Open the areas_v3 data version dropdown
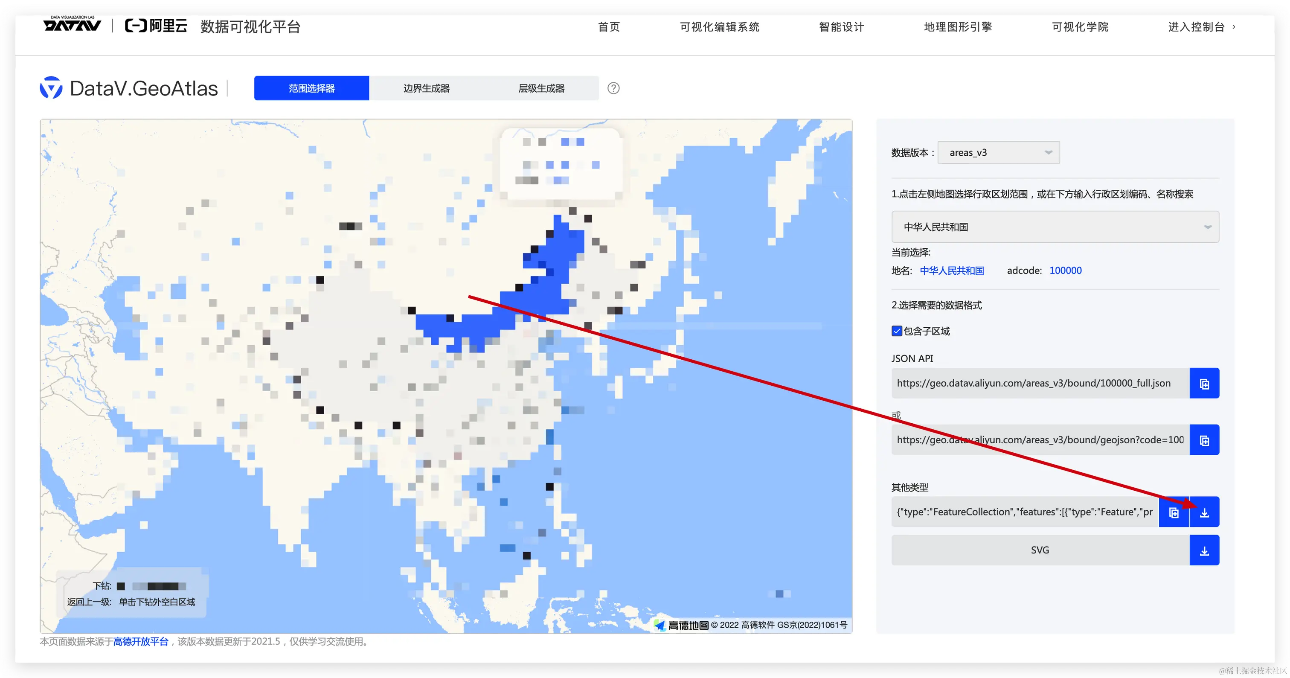The height and width of the screenshot is (678, 1290). [x=998, y=153]
